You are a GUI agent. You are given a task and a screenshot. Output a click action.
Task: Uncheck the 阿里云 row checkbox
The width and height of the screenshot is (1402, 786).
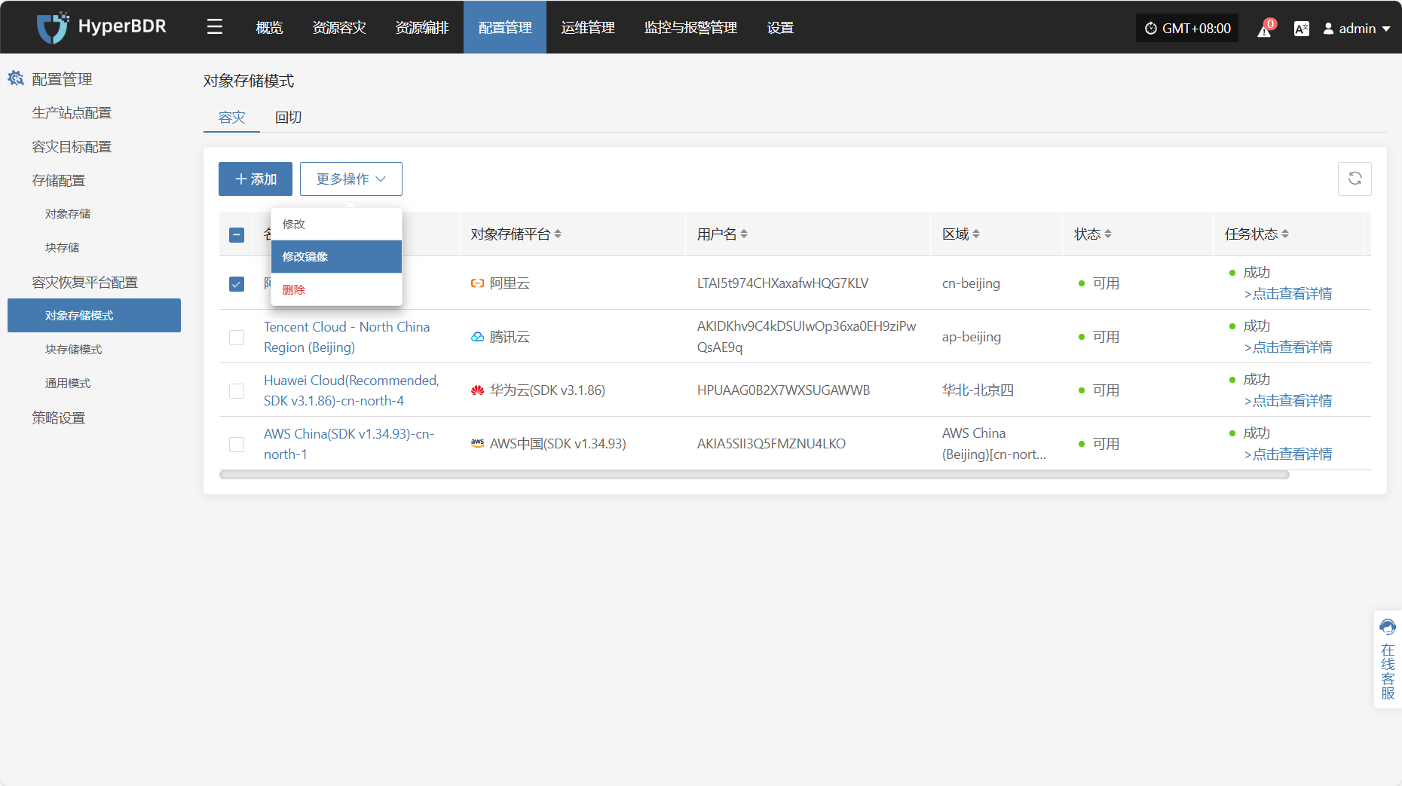pos(237,284)
